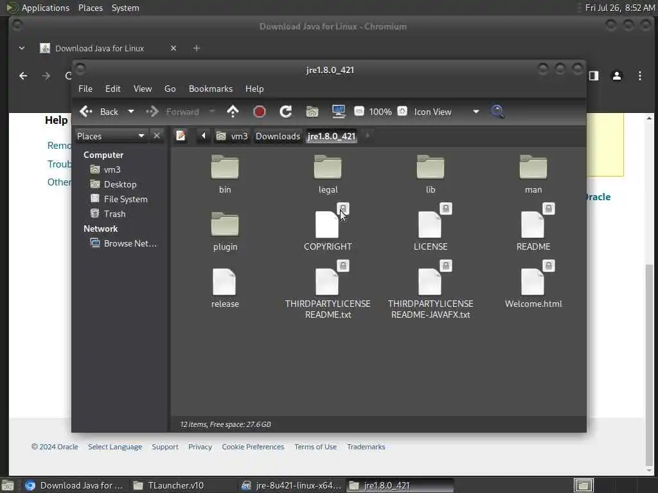Viewport: 658px width, 493px height.
Task: Select File System in the sidebar
Action: 119,199
